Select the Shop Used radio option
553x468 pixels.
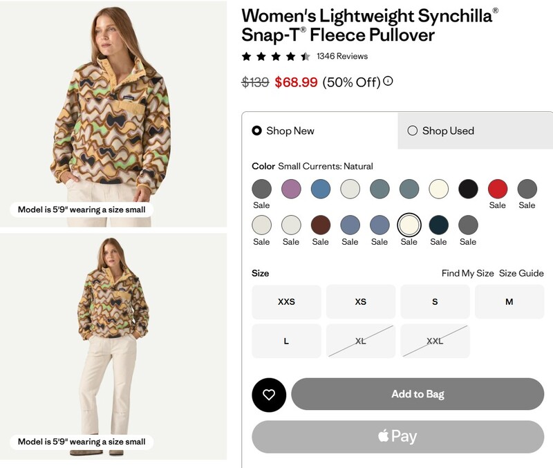click(413, 131)
